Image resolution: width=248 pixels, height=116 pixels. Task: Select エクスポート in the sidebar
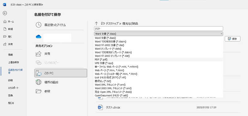click(x=13, y=88)
